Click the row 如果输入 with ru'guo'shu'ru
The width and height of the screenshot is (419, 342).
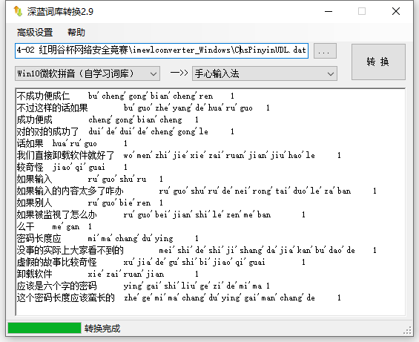pyautogui.click(x=90, y=179)
